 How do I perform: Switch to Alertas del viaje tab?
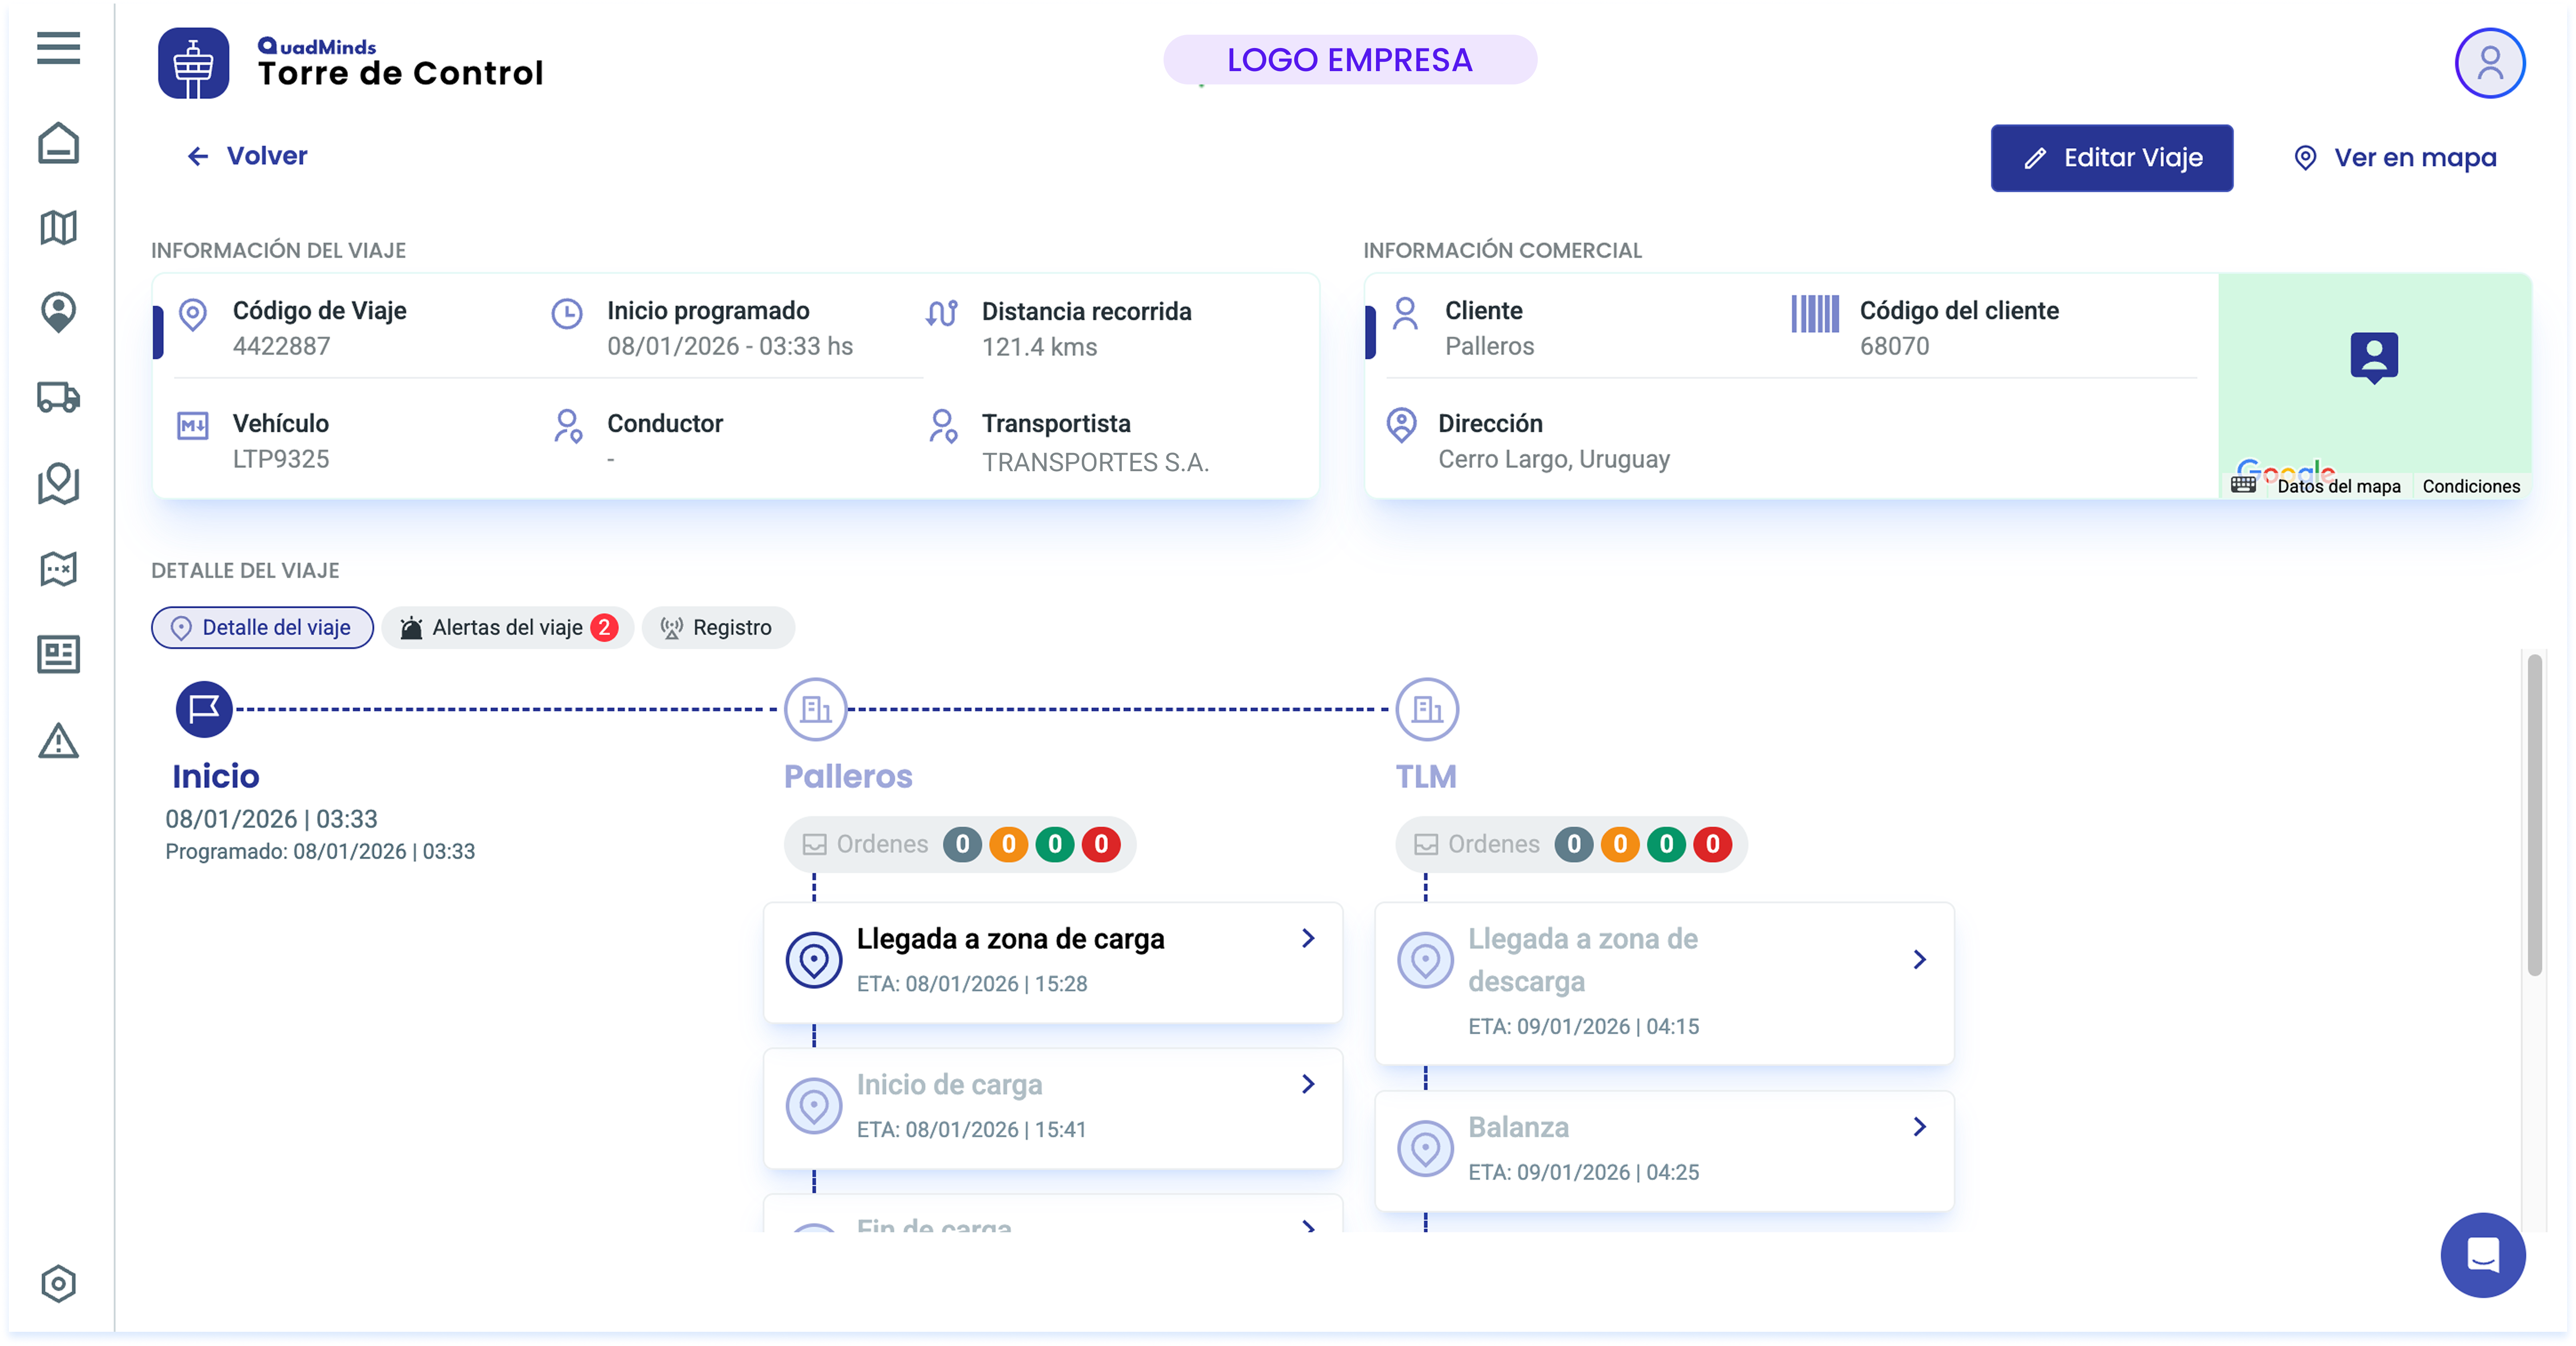508,628
